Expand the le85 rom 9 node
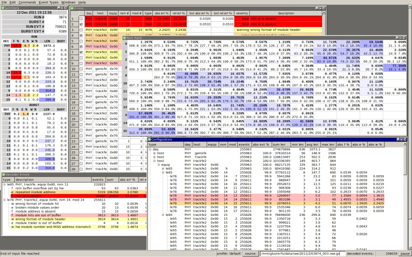 (x=163, y=169)
